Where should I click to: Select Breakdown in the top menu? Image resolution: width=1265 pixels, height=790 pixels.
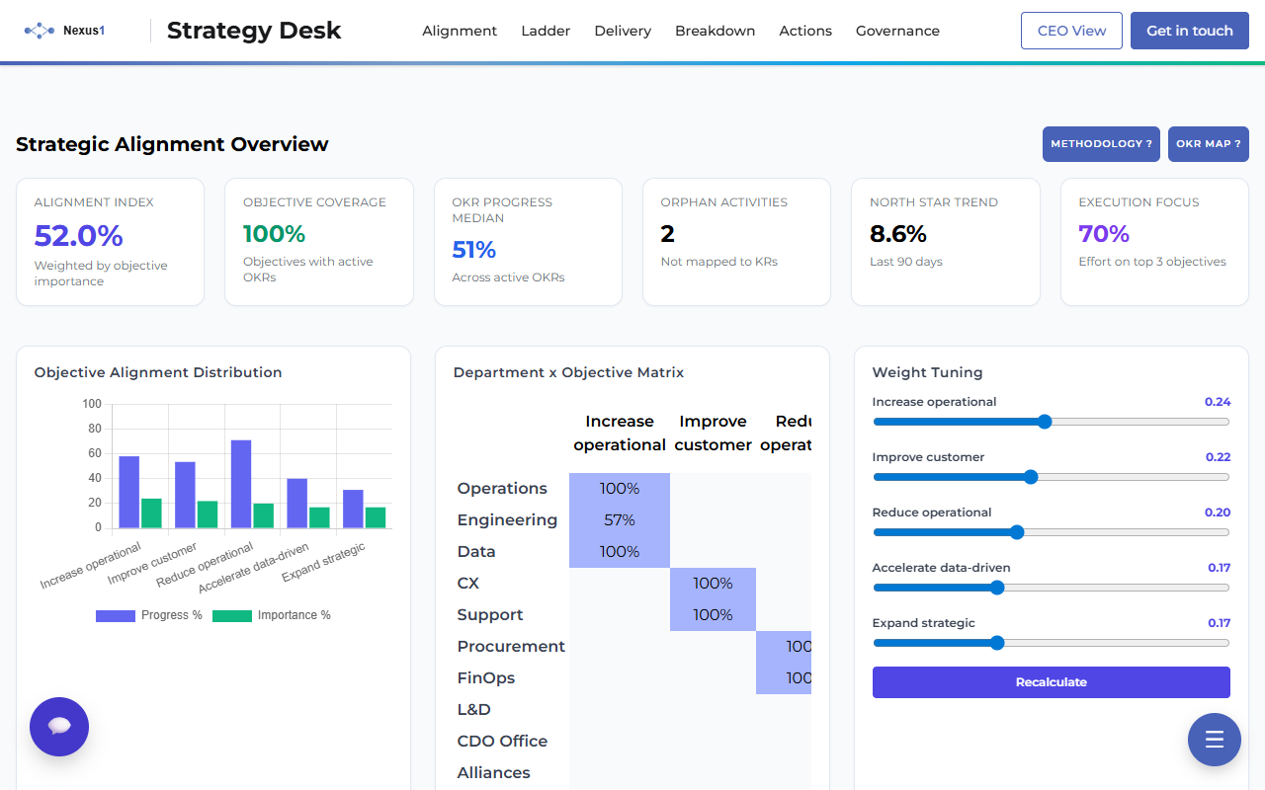coord(715,31)
